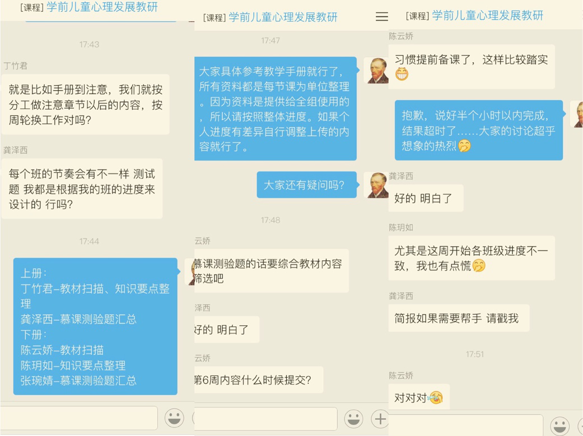
Task: Tap the avatar beside the 上册 assignment message
Action: coord(190,271)
